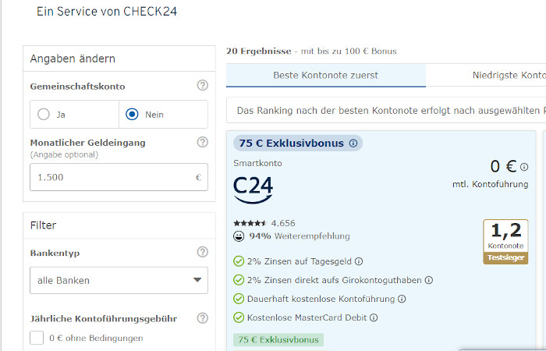Click the 1,2 Kontonote Testsieger badge
Viewport: 546px width, 351px height.
pos(505,242)
